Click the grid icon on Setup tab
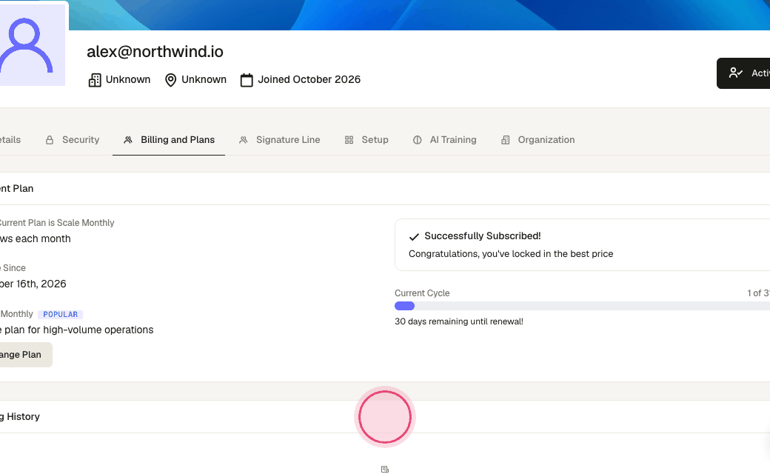This screenshot has width=770, height=474. 349,140
